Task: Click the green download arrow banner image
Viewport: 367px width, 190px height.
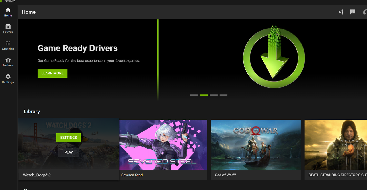Action: coord(274,56)
